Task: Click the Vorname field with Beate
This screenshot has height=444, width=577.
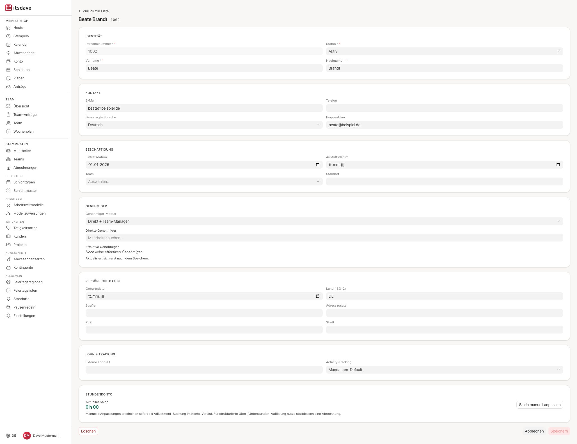Action: click(204, 68)
